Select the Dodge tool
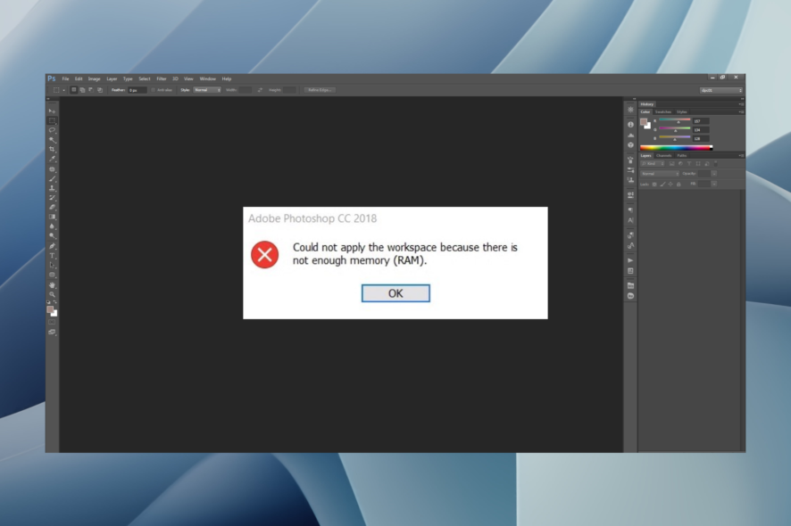This screenshot has height=526, width=791. [52, 235]
